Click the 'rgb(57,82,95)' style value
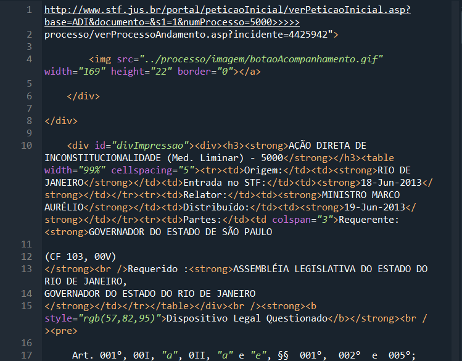This screenshot has height=361, width=462. (119, 318)
